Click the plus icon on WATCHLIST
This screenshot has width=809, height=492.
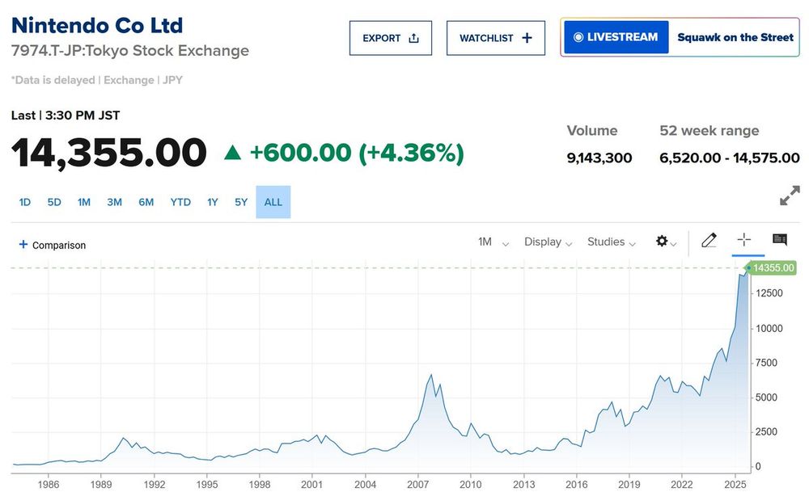pos(527,38)
